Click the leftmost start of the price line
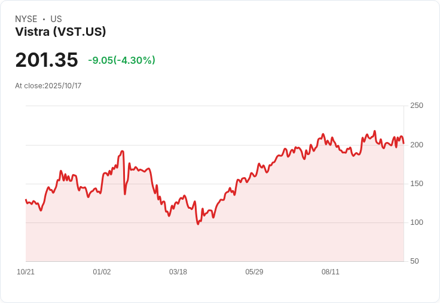The width and height of the screenshot is (440, 303). (x=26, y=200)
